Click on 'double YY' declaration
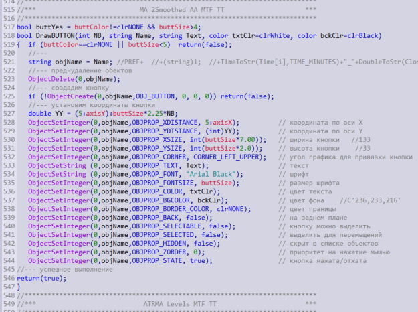The width and height of the screenshot is (418, 312). point(45,114)
